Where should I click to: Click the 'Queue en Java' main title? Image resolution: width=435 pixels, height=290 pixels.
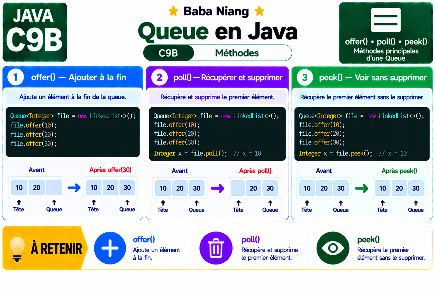(218, 32)
